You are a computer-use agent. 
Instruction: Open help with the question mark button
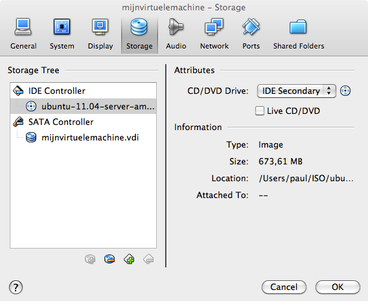point(16,287)
